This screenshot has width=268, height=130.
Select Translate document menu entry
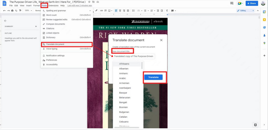coord(67,44)
